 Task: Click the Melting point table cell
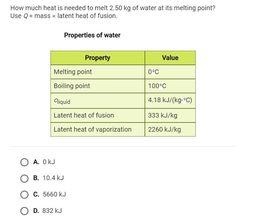(98, 72)
